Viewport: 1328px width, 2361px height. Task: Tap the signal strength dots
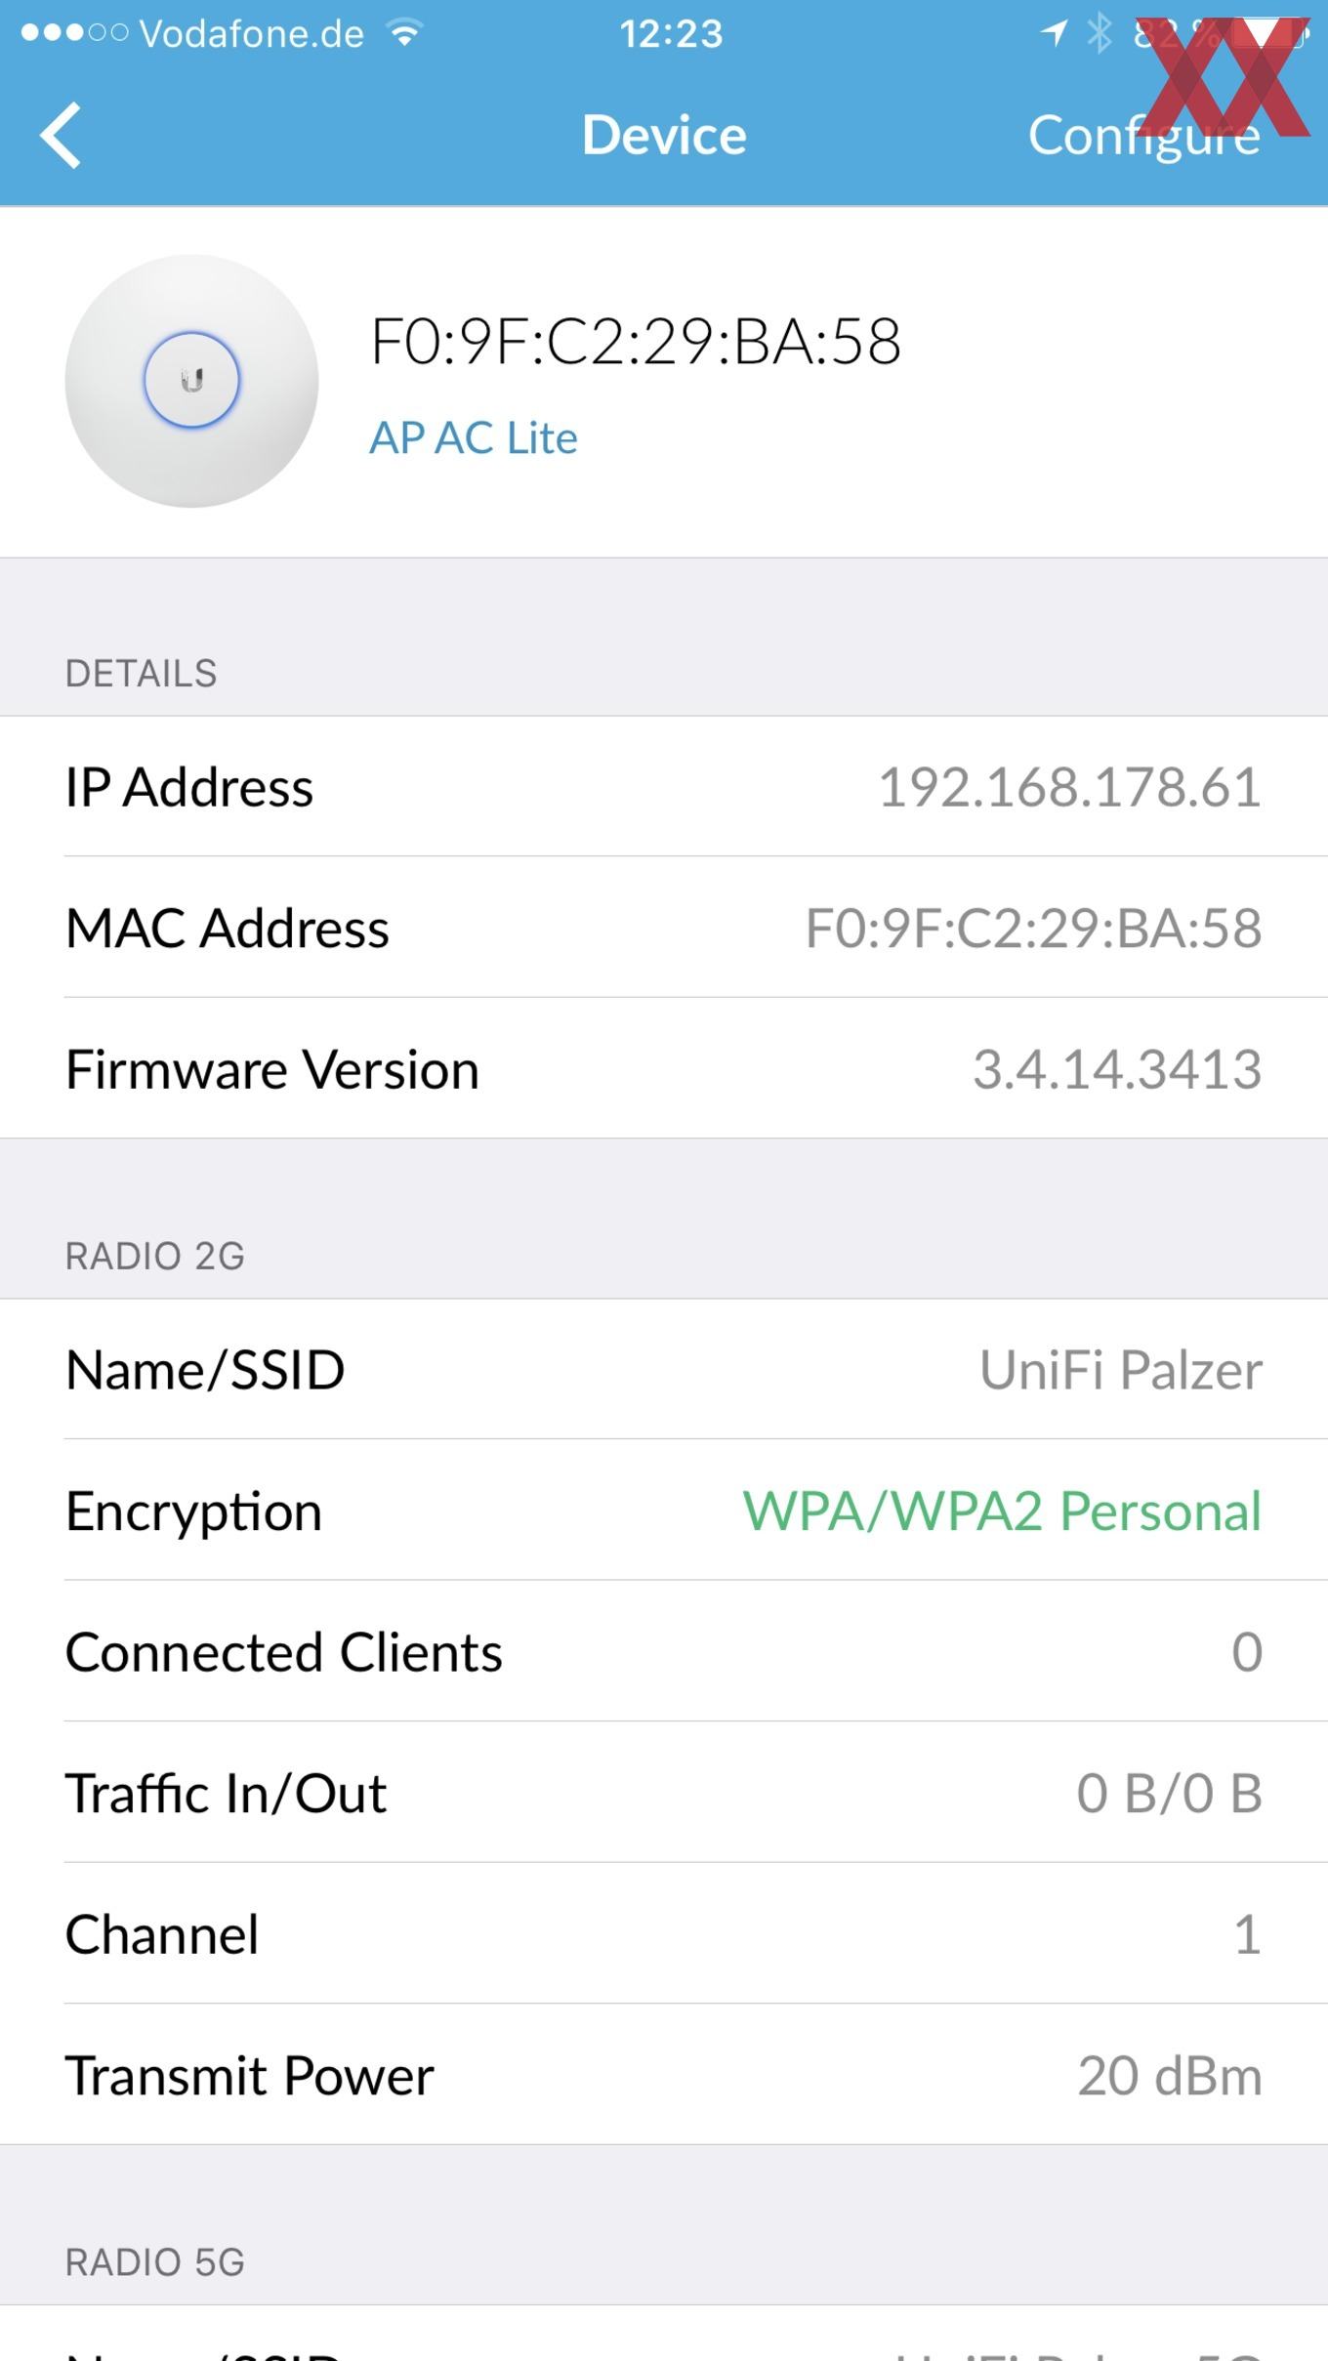[x=74, y=33]
